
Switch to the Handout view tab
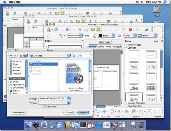pyautogui.click(x=117, y=47)
